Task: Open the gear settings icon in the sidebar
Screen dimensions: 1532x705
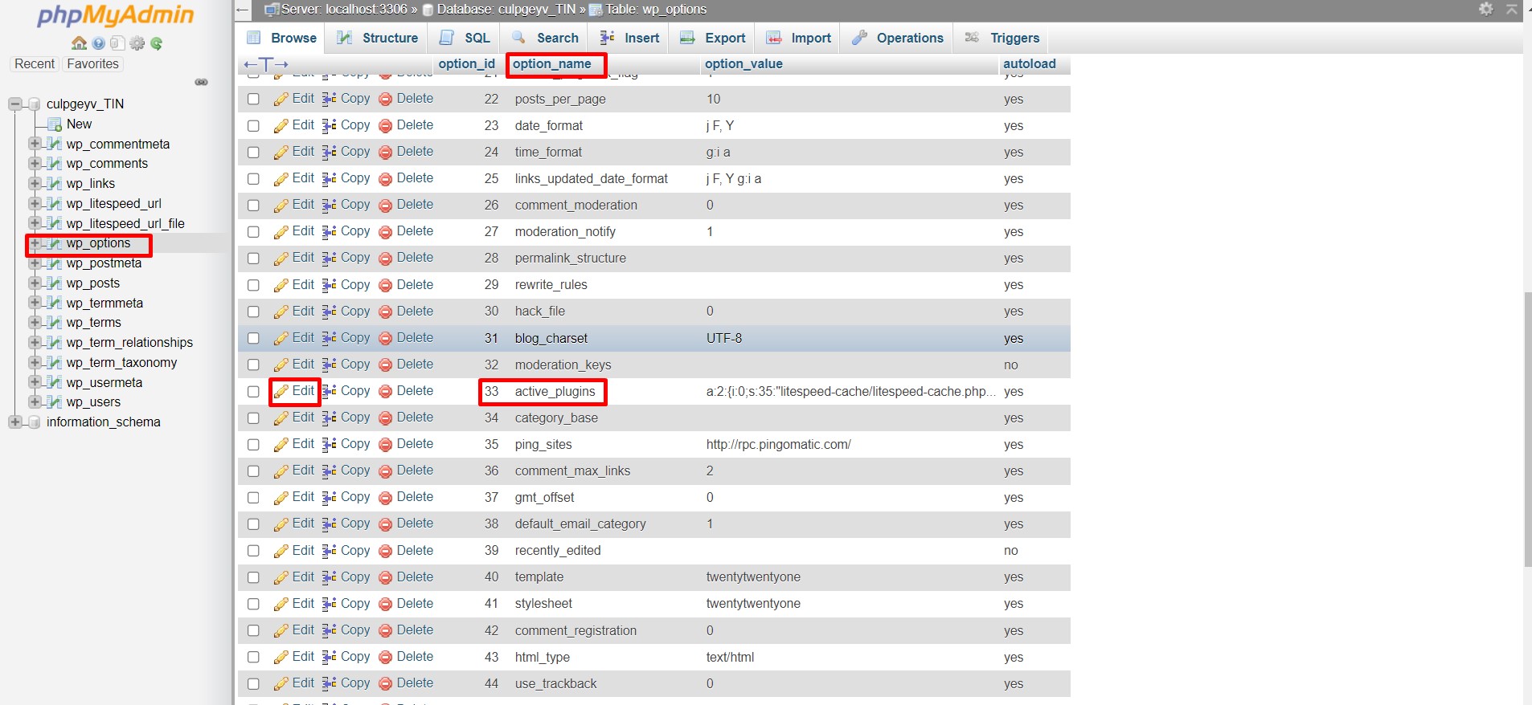Action: (x=137, y=43)
